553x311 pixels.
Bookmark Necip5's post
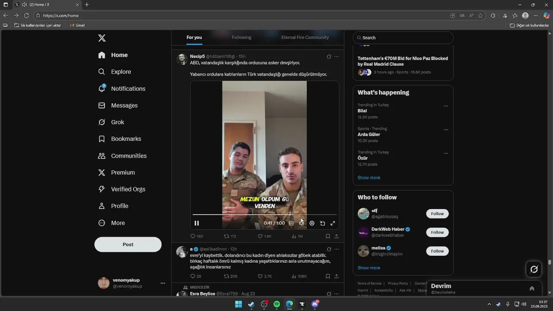pos(328,236)
